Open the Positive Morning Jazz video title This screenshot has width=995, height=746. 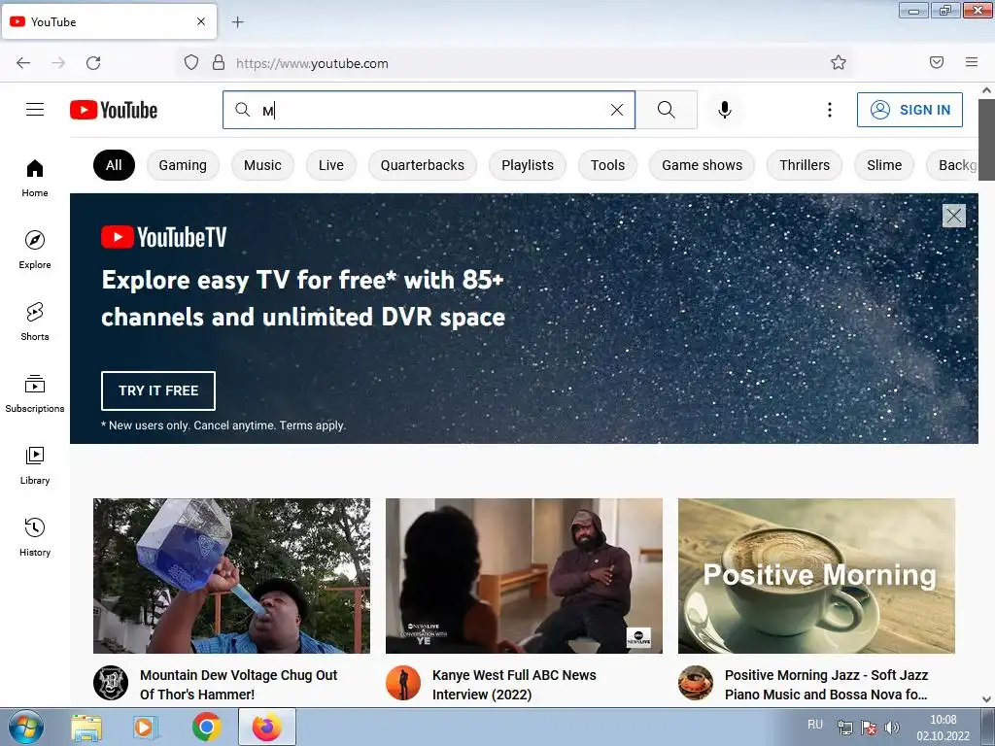coord(826,685)
